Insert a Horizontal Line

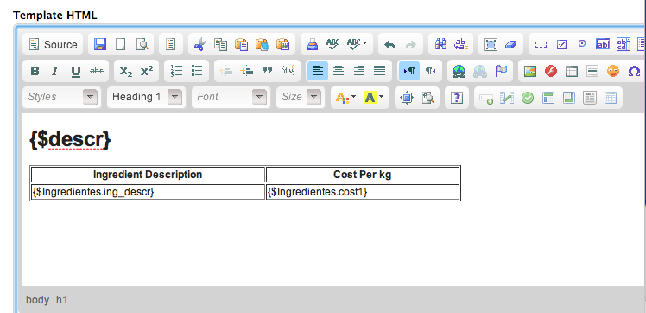[592, 71]
